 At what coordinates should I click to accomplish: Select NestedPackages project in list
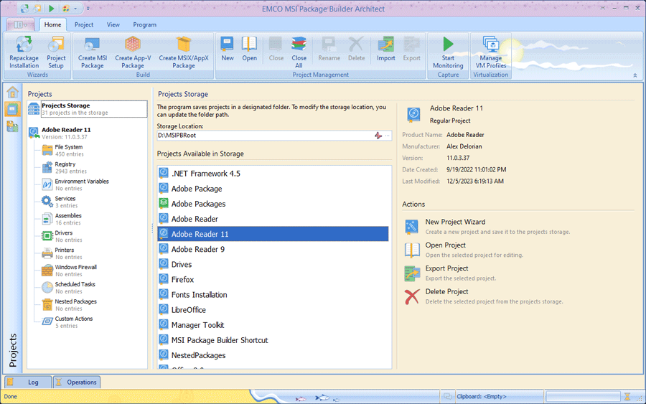click(273, 355)
